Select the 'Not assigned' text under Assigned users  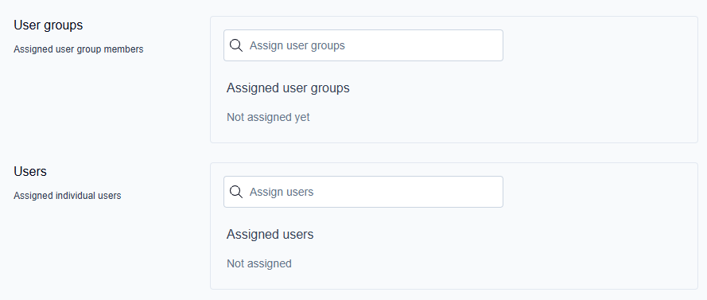(x=259, y=263)
